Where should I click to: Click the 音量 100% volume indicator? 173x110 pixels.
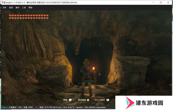point(28,107)
